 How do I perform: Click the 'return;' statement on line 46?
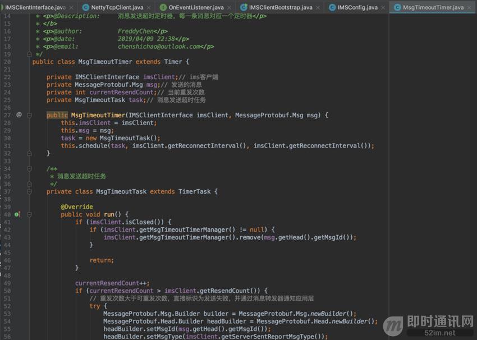click(x=102, y=260)
